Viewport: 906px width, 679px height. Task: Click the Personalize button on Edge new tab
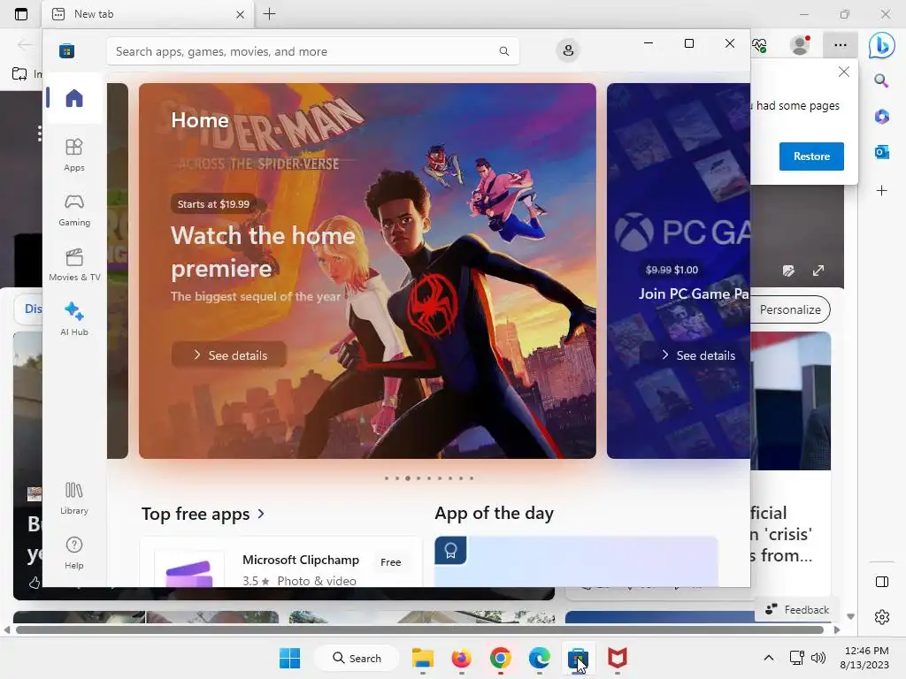click(790, 309)
